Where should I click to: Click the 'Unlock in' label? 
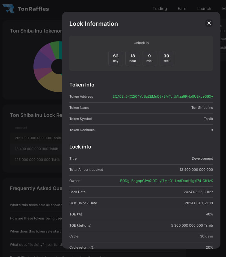coord(141,43)
